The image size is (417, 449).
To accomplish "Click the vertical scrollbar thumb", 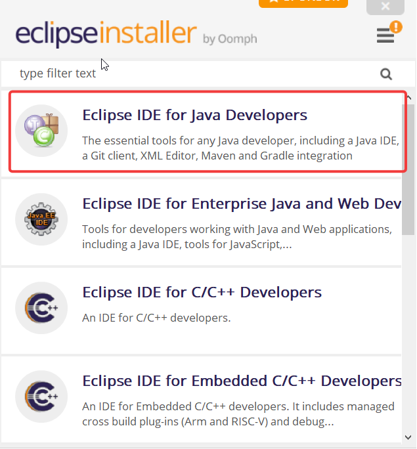I will (x=408, y=169).
